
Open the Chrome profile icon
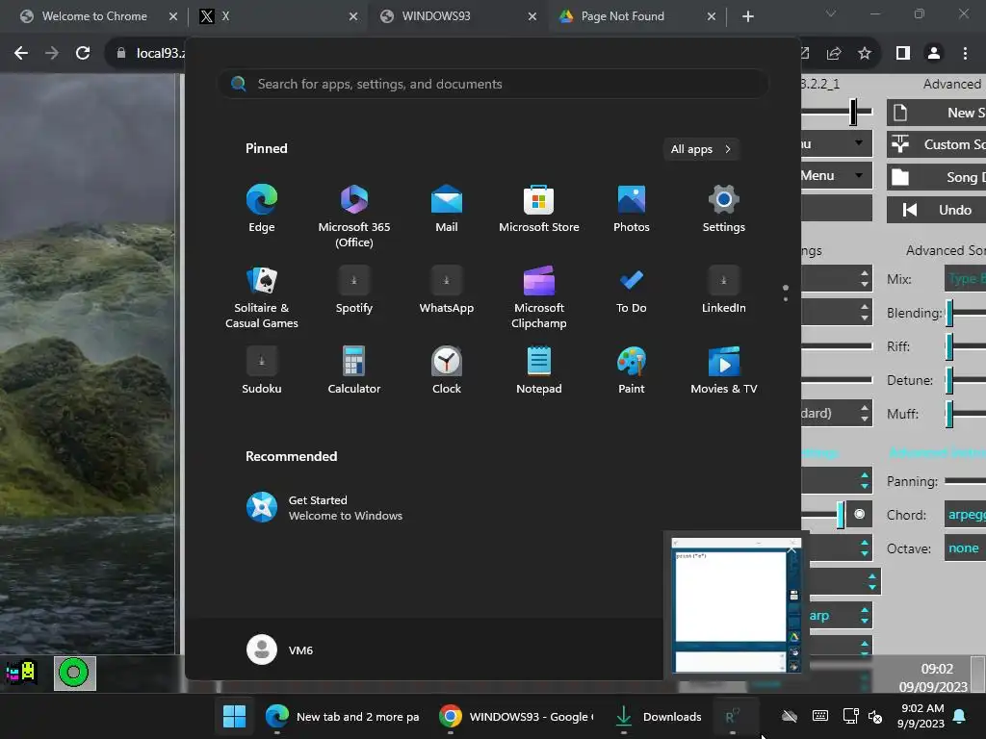click(934, 54)
